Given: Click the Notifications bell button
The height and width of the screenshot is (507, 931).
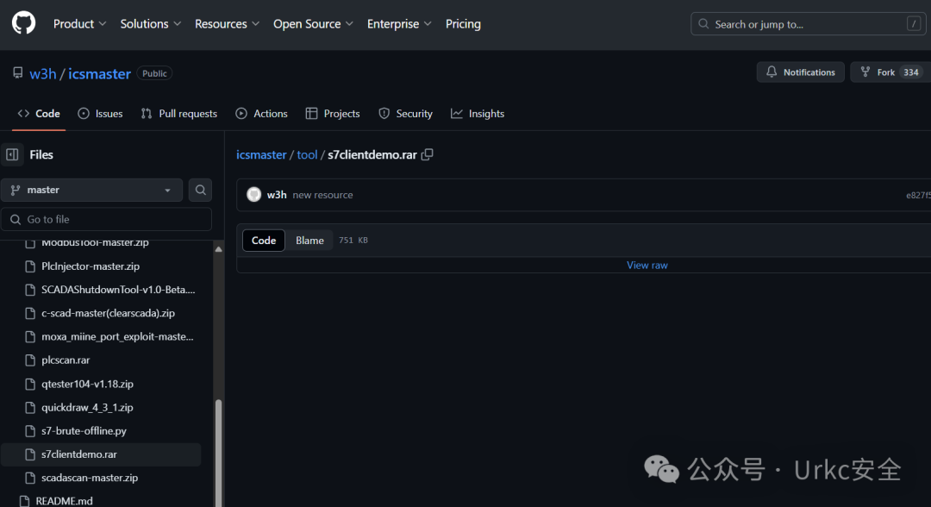Looking at the screenshot, I should (800, 72).
